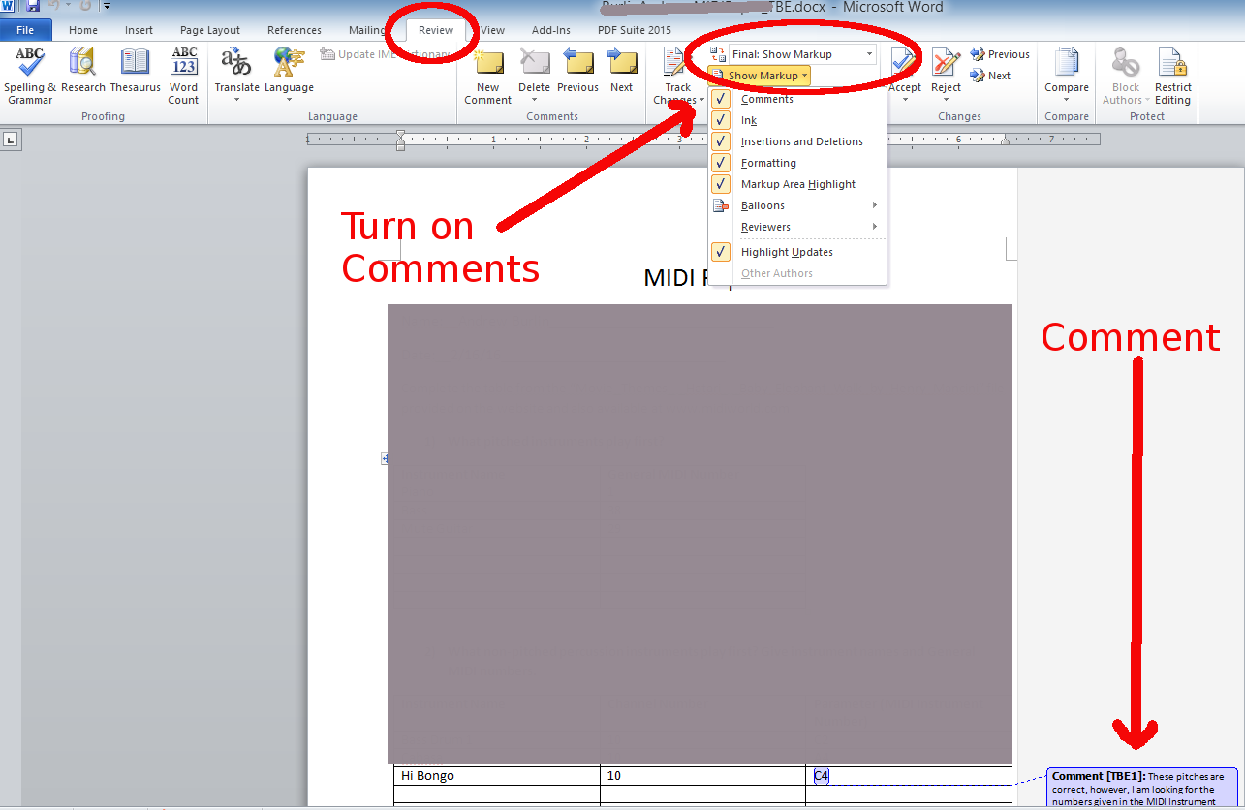Click the Save icon in quick access toolbar
The height and width of the screenshot is (810, 1245).
coord(33,7)
